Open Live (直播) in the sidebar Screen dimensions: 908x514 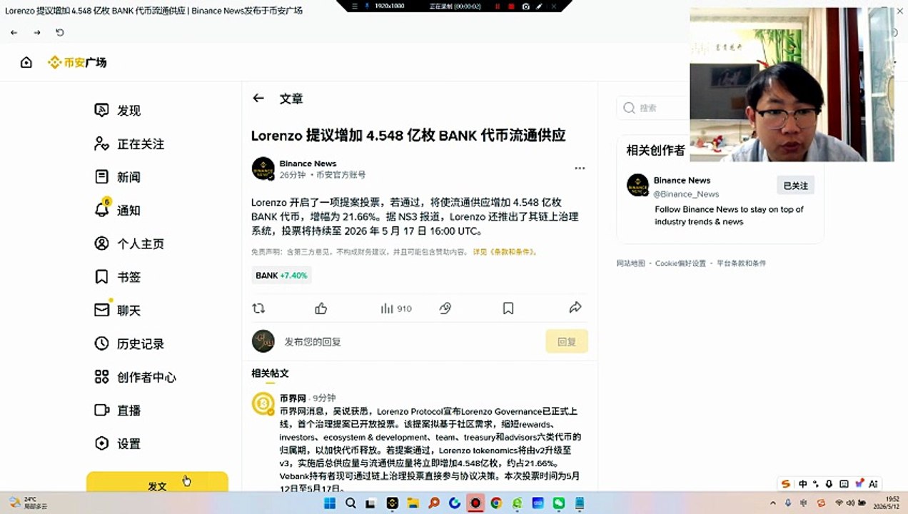coord(118,410)
